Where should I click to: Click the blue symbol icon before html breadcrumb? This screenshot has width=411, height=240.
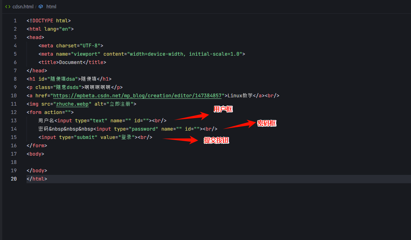pos(41,6)
